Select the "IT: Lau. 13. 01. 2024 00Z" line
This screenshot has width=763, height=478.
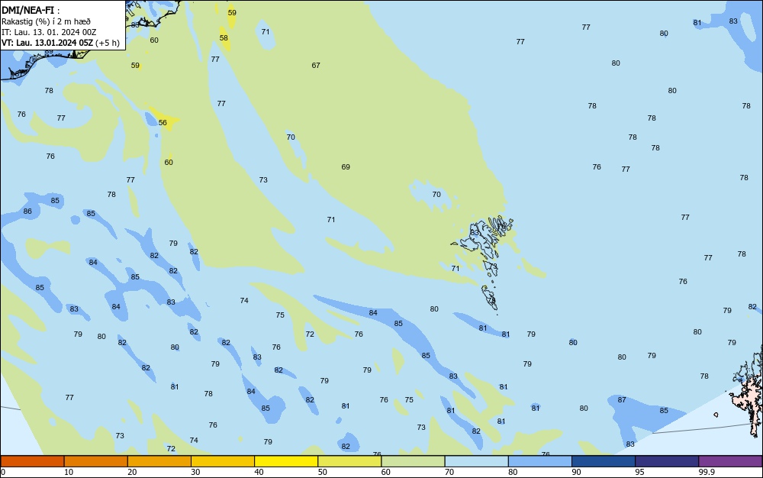(49, 32)
